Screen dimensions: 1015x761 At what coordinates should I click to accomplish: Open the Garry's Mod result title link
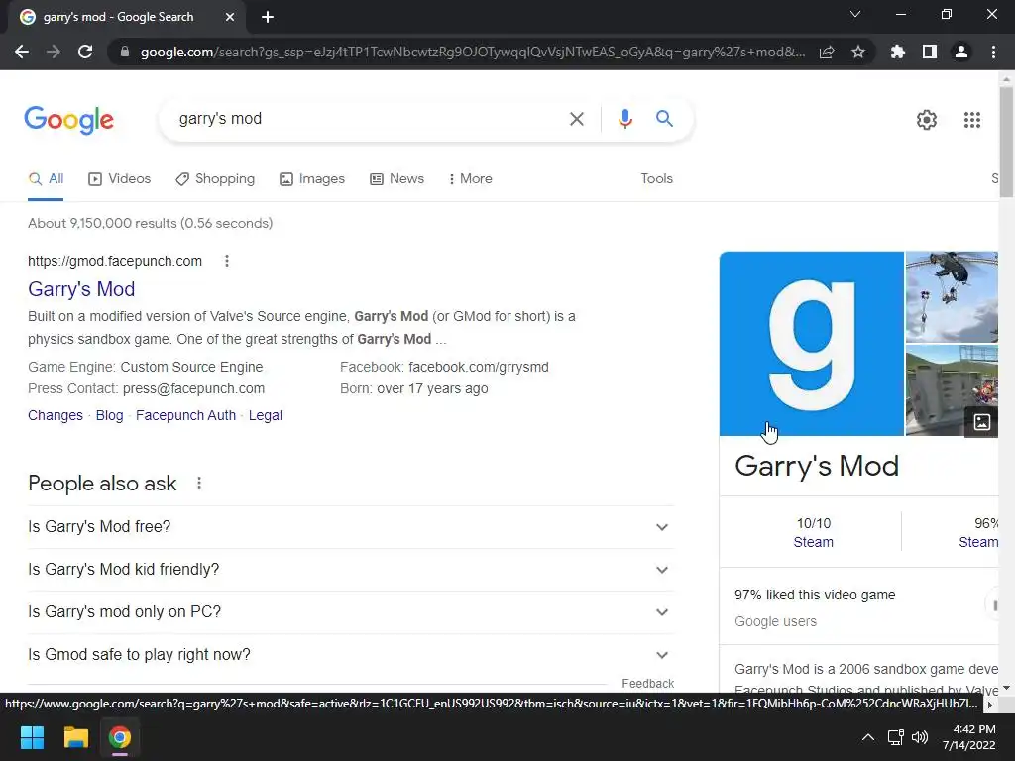pos(81,289)
